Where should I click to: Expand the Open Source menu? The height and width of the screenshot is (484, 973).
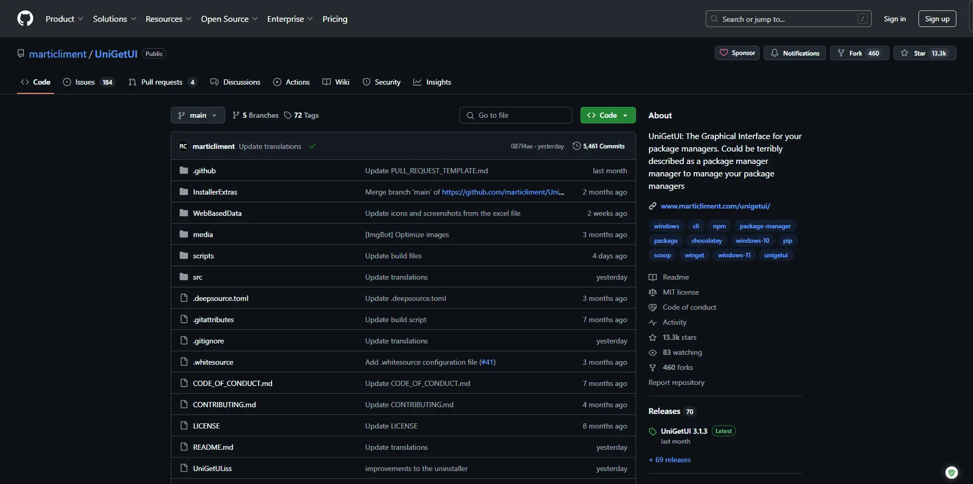(x=229, y=19)
